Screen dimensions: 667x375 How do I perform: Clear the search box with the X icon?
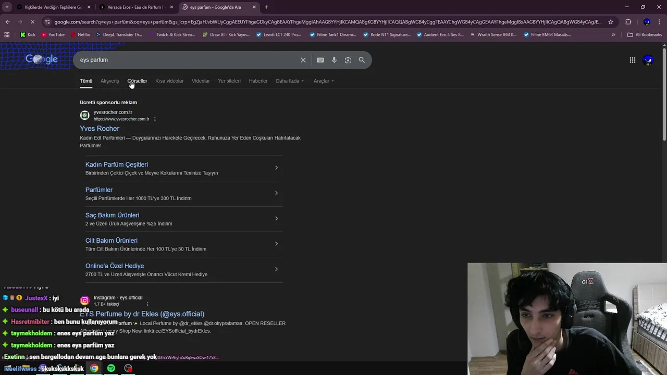303,60
